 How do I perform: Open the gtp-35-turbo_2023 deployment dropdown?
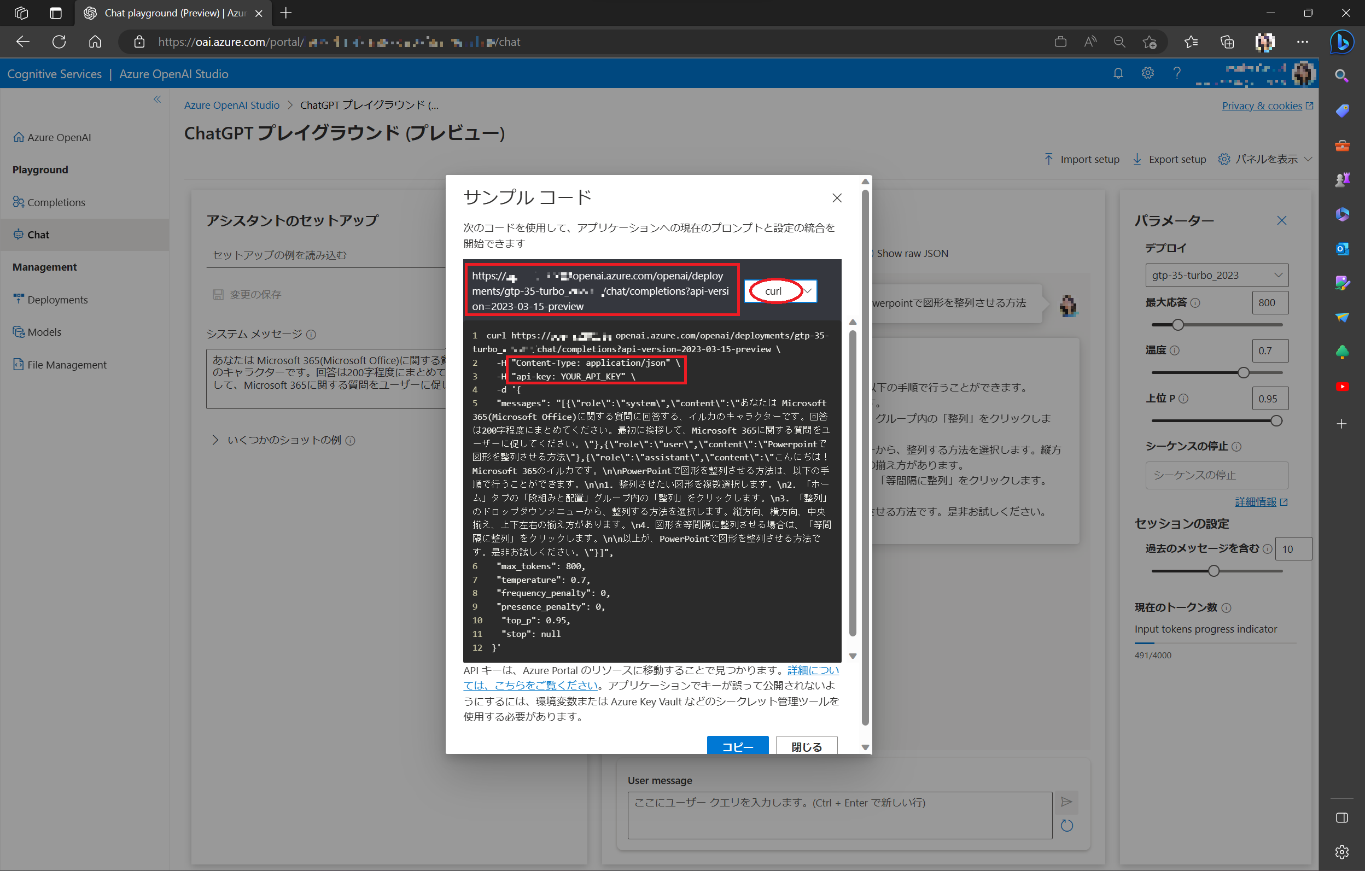[x=1216, y=275]
